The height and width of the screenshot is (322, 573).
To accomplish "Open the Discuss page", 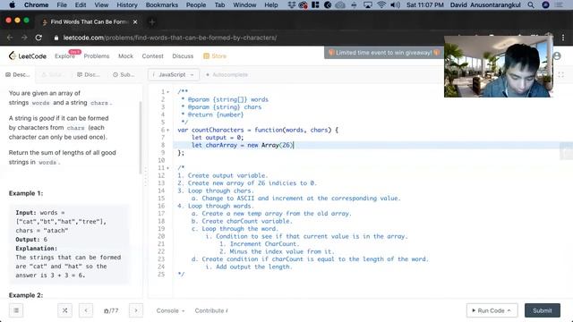I will 183,55.
